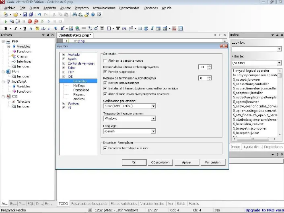
Task: Click the Find in files icon
Action: (87, 14)
